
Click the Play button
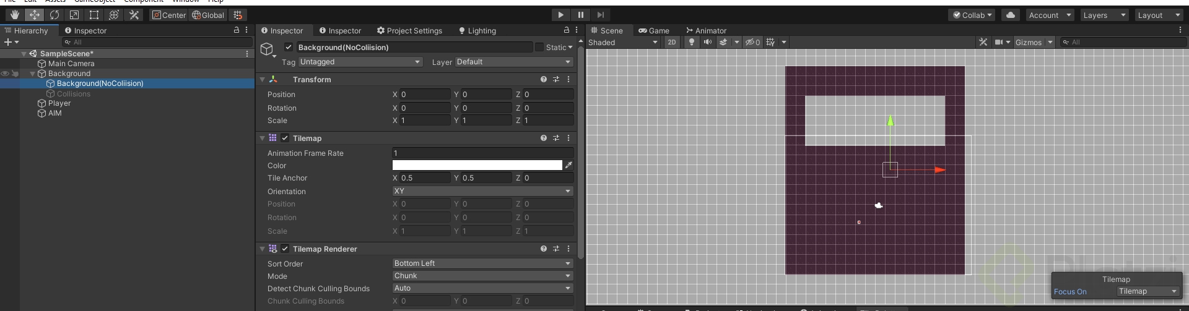(560, 15)
